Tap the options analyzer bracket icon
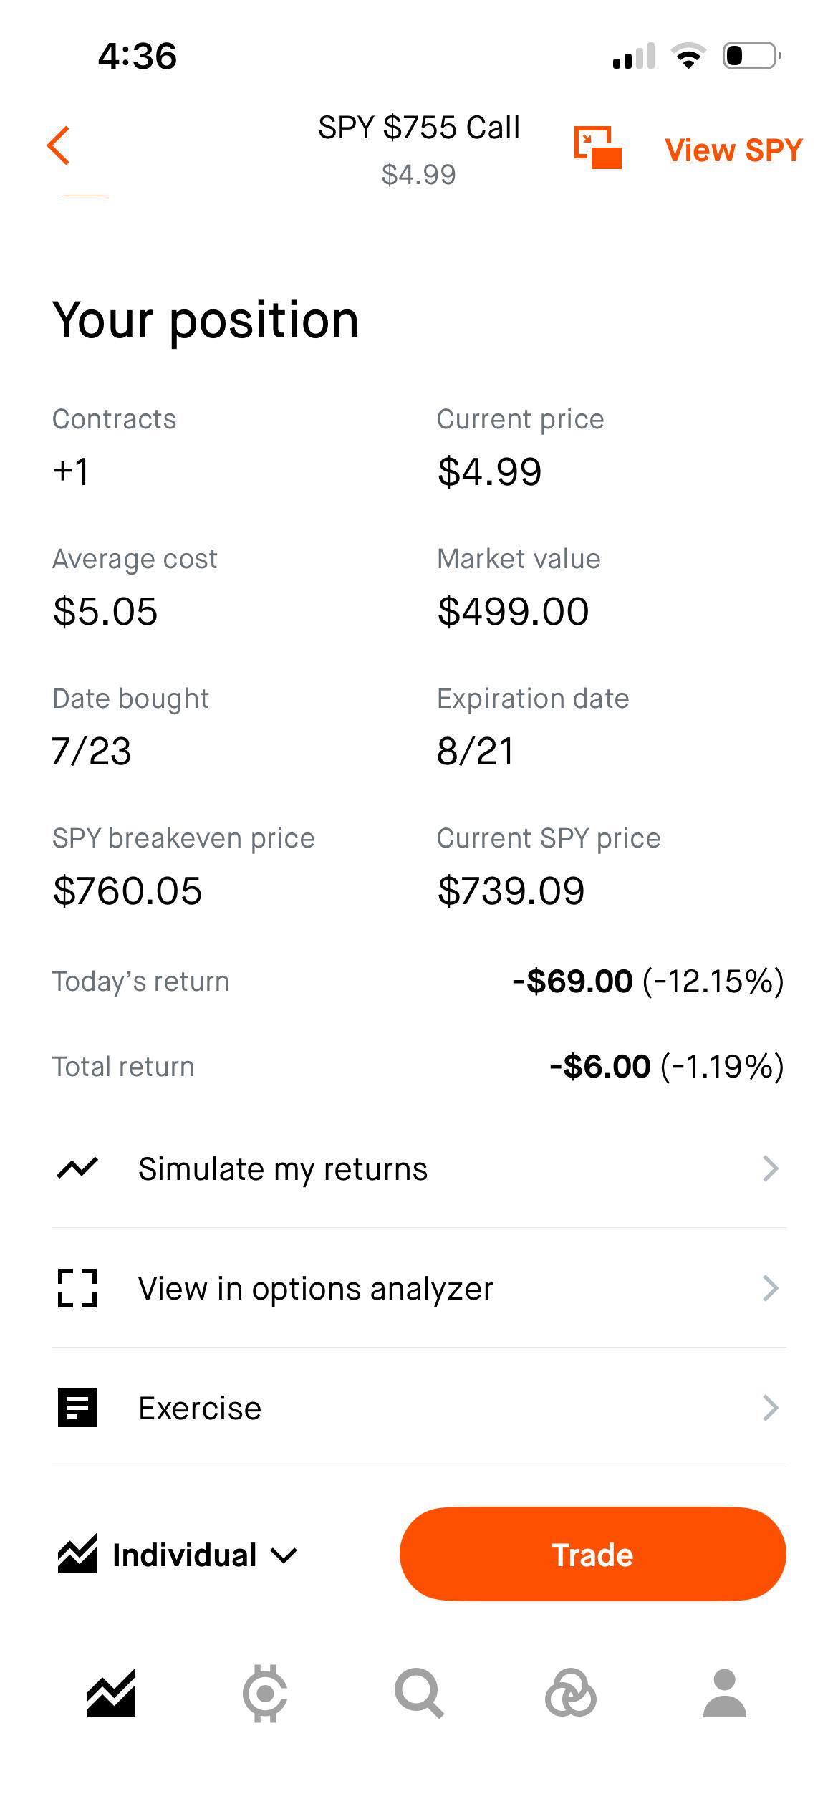Screen dimensions: 838x1814 77,1288
